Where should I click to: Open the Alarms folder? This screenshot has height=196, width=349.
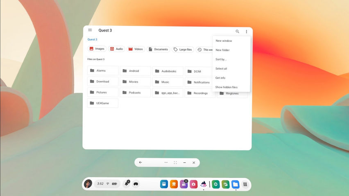click(103, 71)
